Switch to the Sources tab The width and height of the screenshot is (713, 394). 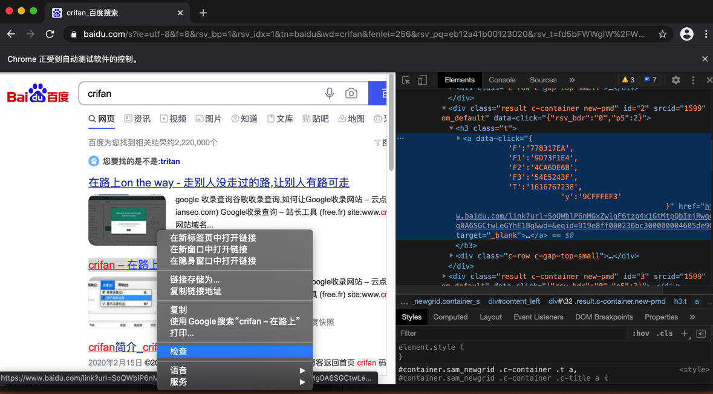pyautogui.click(x=543, y=80)
